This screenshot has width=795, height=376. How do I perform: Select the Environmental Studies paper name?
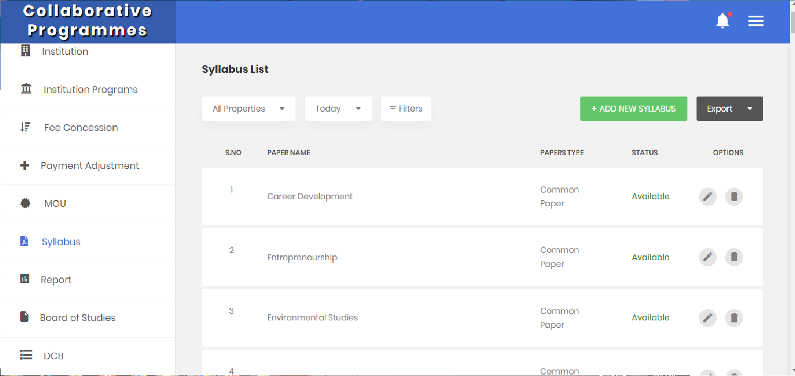click(312, 317)
